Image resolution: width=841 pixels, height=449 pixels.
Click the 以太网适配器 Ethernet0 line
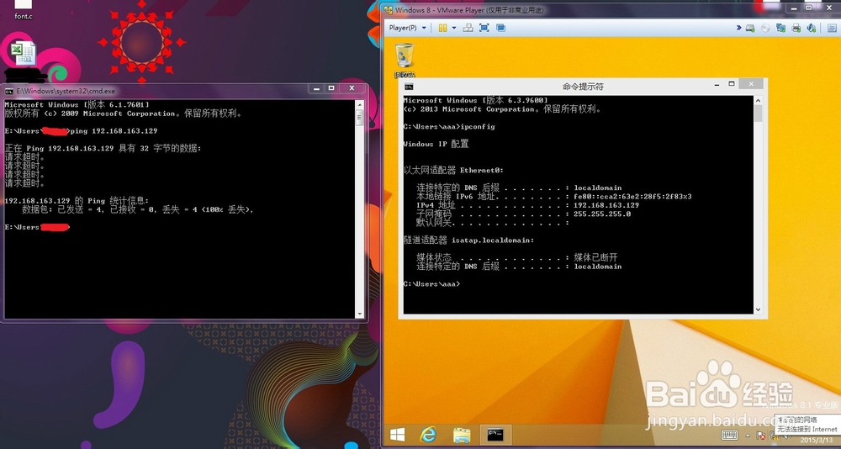tap(454, 170)
